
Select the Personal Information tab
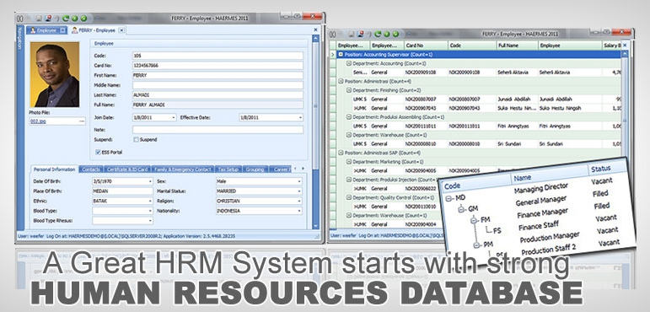54,169
